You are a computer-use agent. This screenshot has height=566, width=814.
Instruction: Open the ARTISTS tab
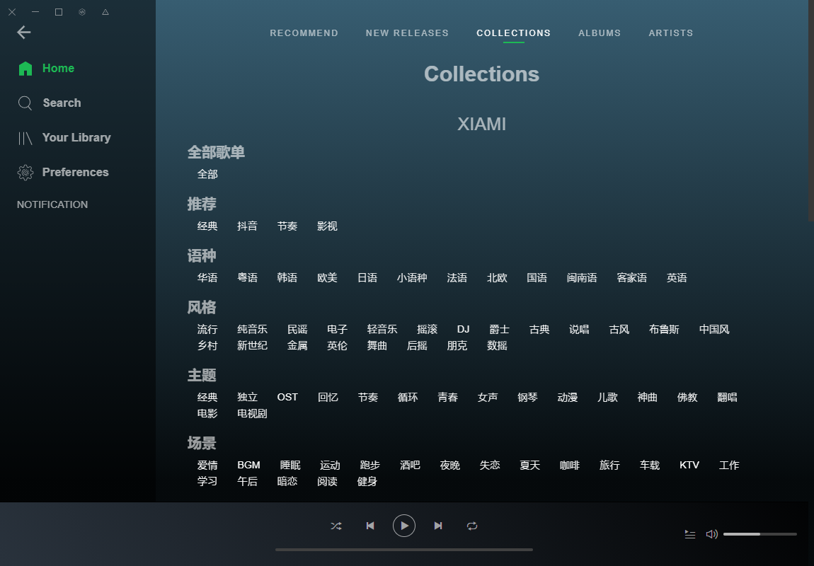(671, 33)
